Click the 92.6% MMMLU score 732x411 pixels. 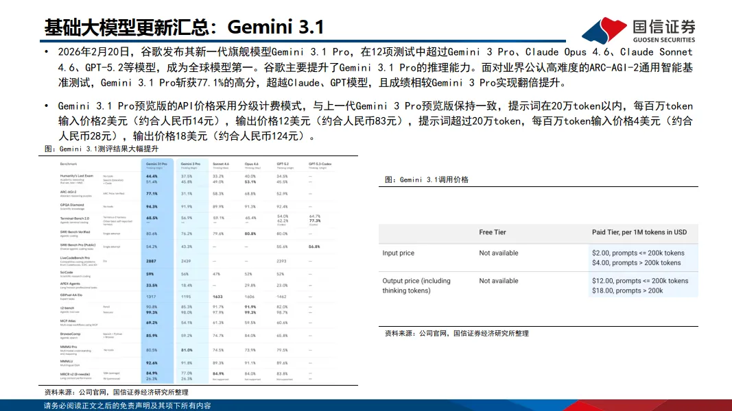tap(152, 363)
